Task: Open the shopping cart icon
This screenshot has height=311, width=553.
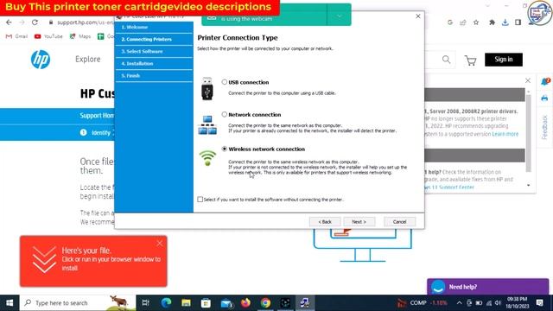Action: [x=470, y=60]
